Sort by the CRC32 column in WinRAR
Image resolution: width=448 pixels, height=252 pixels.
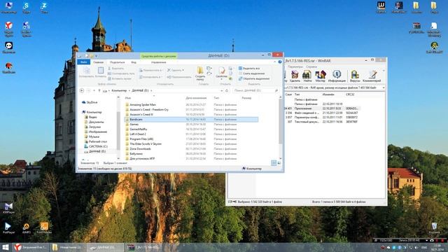click(x=350, y=94)
